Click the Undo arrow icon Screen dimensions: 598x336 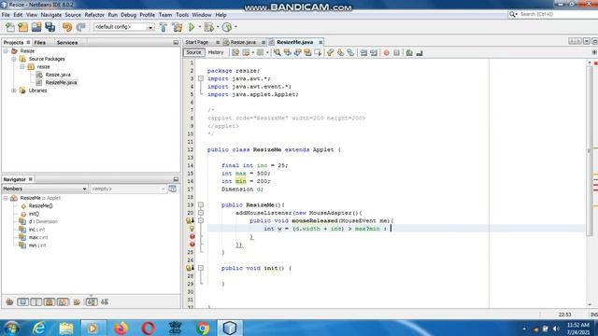[67, 27]
